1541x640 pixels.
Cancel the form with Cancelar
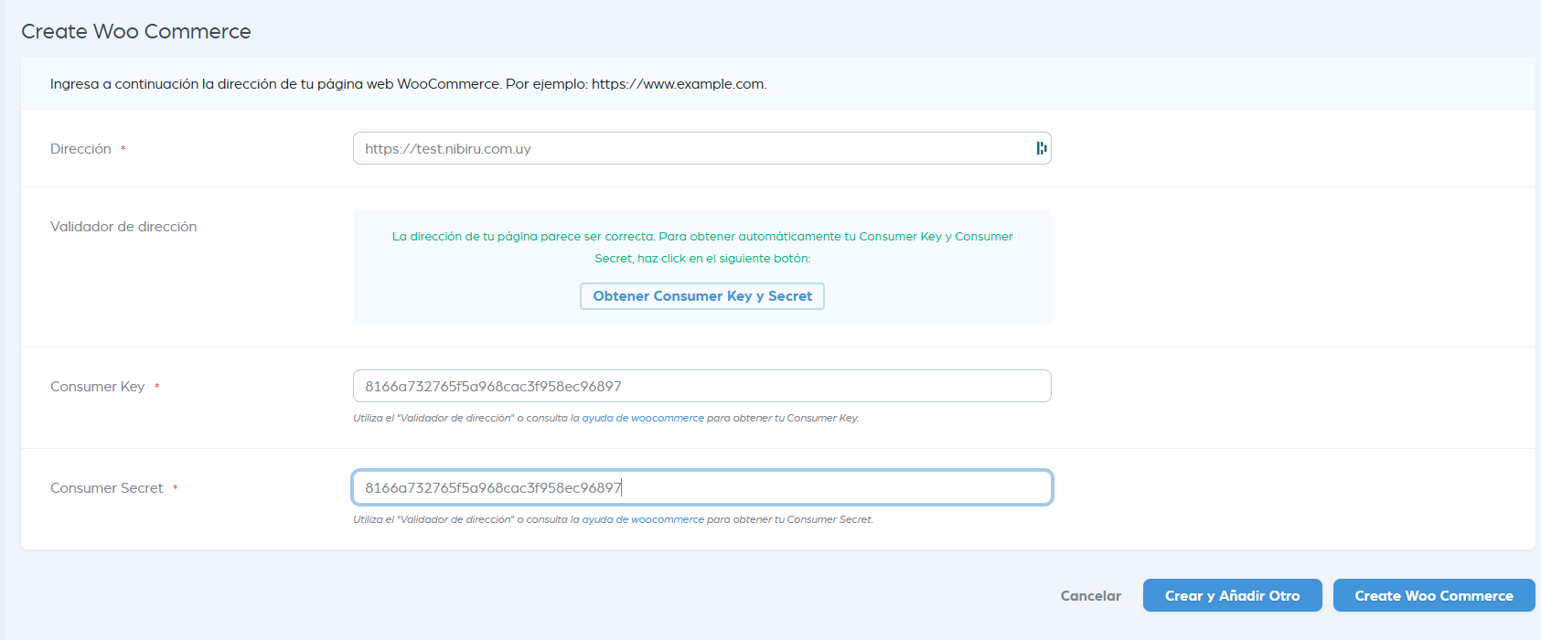(1090, 595)
